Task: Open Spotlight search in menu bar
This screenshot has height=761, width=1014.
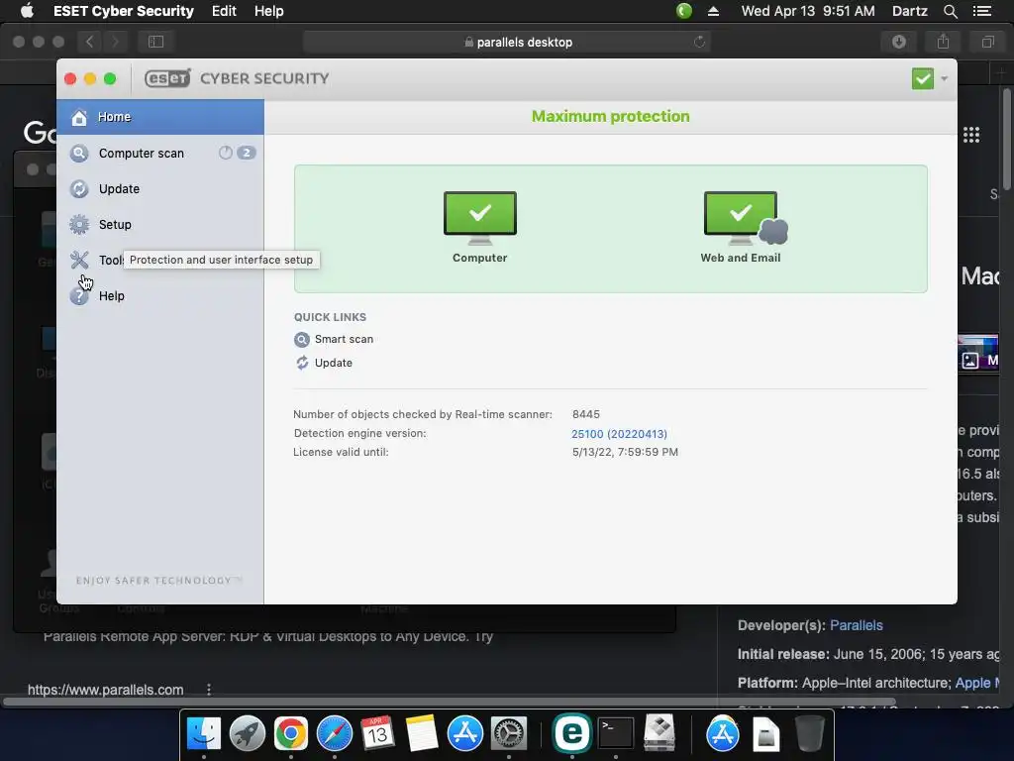Action: (x=950, y=11)
